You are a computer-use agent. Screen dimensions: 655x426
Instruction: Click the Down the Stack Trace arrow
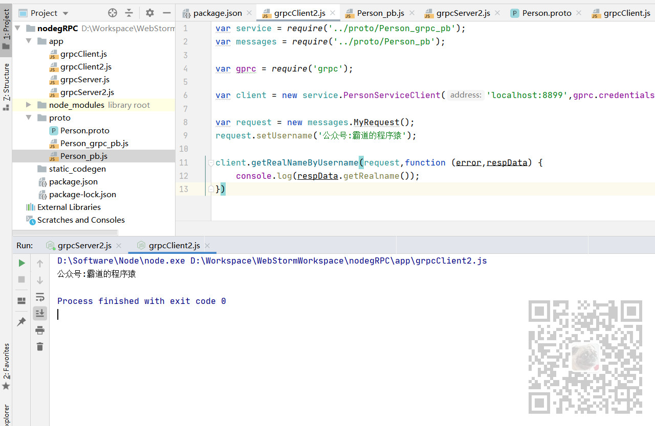[40, 280]
